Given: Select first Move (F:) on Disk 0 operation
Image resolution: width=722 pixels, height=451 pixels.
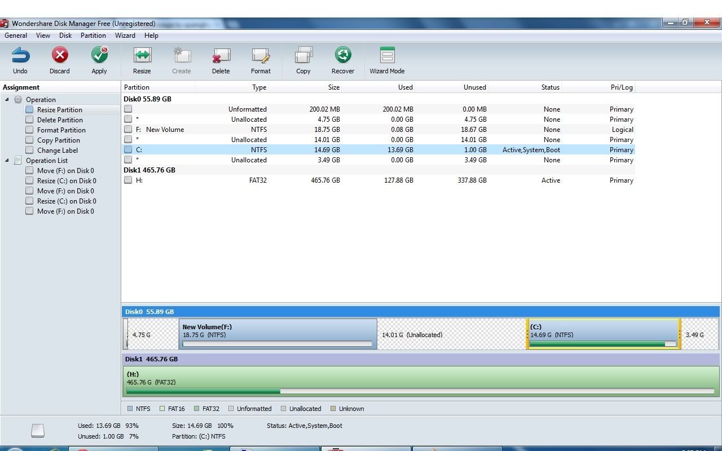Looking at the screenshot, I should click(65, 171).
